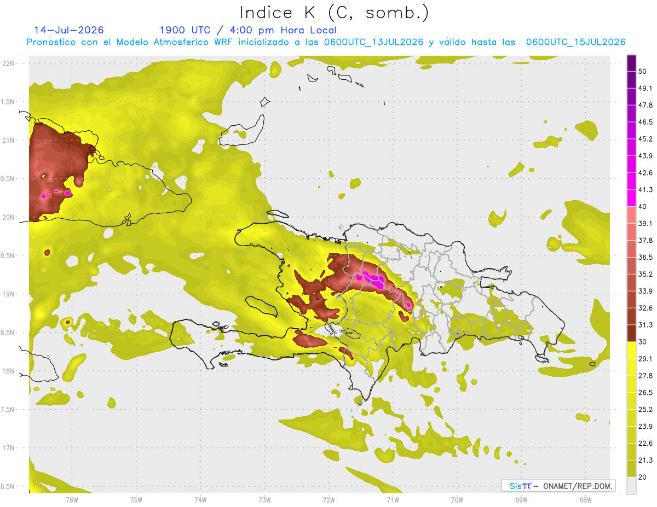Click the "68W" longitude axis label

click(x=585, y=499)
